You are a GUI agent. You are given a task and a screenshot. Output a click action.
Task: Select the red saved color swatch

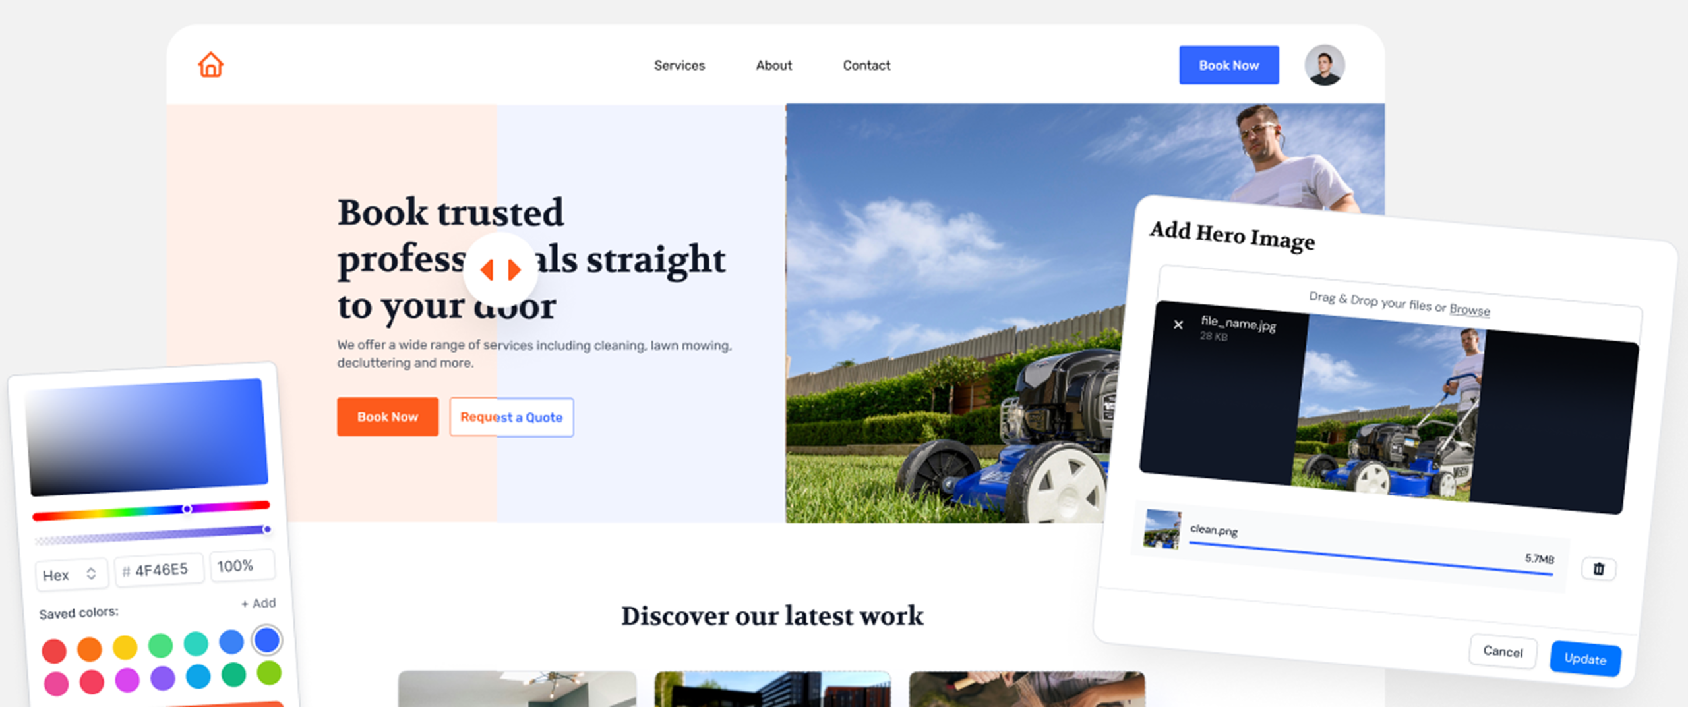click(54, 650)
